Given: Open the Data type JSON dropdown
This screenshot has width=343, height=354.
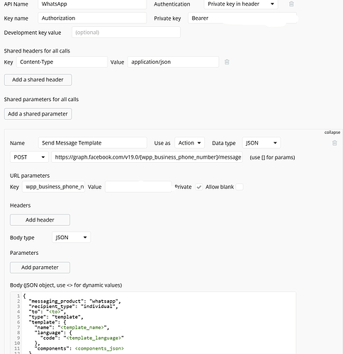Looking at the screenshot, I should [x=262, y=143].
